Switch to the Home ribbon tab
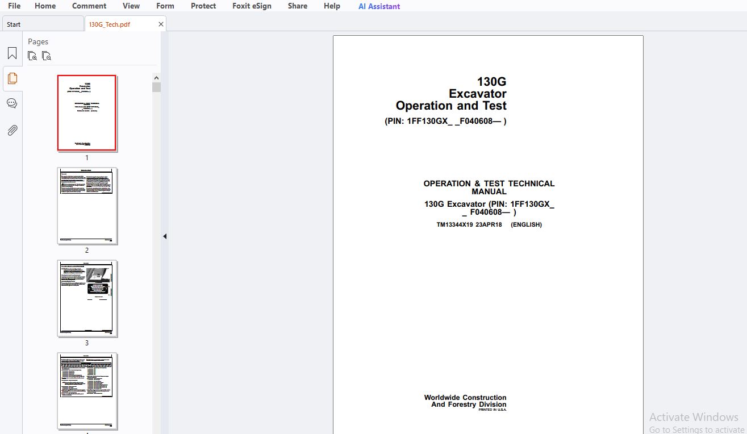The height and width of the screenshot is (434, 747). [45, 6]
